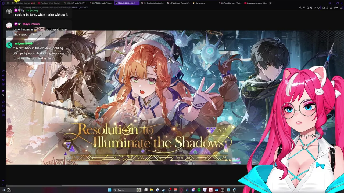The image size is (344, 193).
Task: Click the AI button in browser toolbar
Action: (336, 8)
